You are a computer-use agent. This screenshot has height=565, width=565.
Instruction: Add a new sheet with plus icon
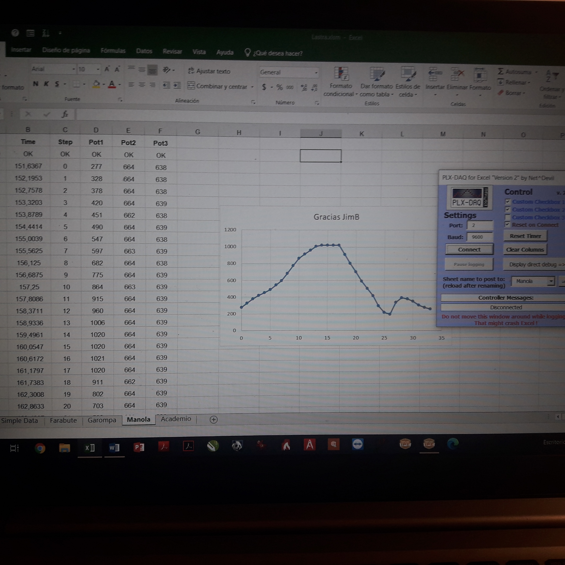(214, 420)
